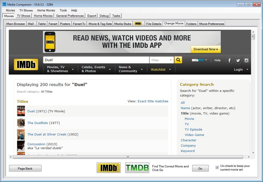Select the Name category search link
This screenshot has width=263, height=182.
[185, 108]
